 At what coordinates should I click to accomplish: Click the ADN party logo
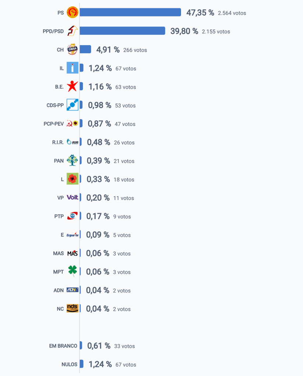[x=72, y=290]
